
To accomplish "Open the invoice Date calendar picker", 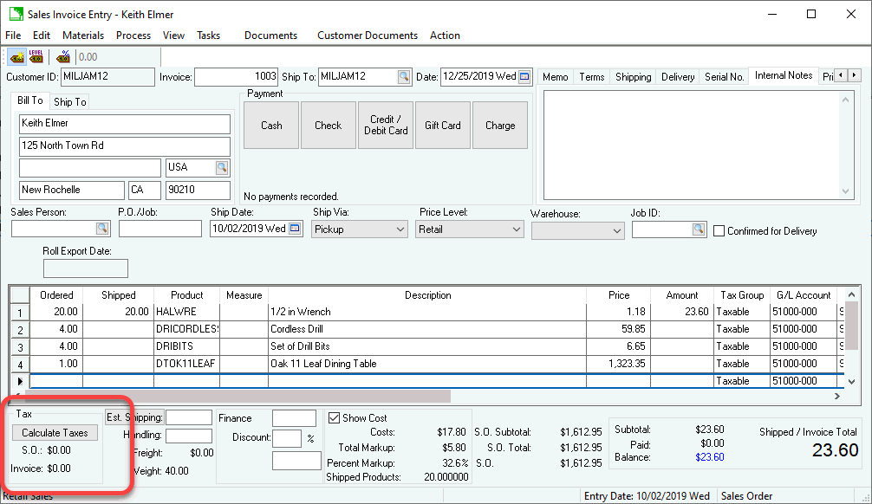I will point(524,76).
